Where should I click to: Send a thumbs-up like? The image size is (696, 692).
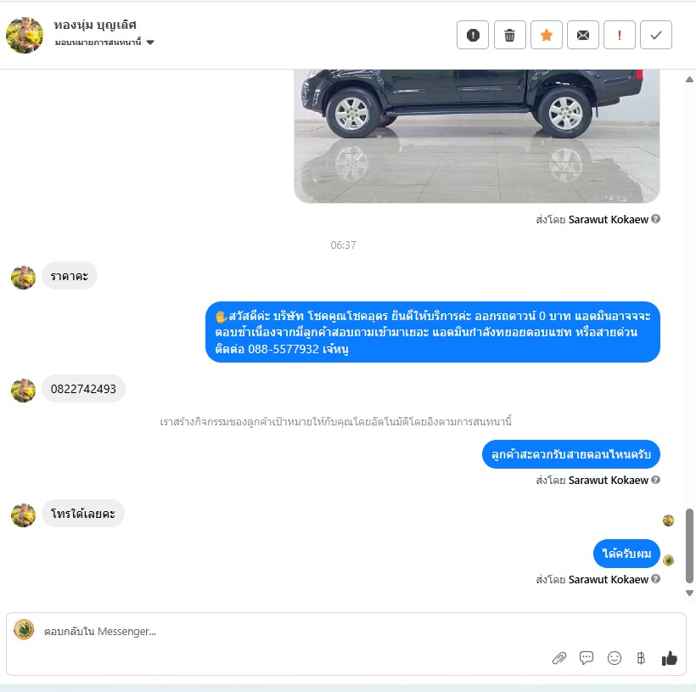[x=670, y=658]
